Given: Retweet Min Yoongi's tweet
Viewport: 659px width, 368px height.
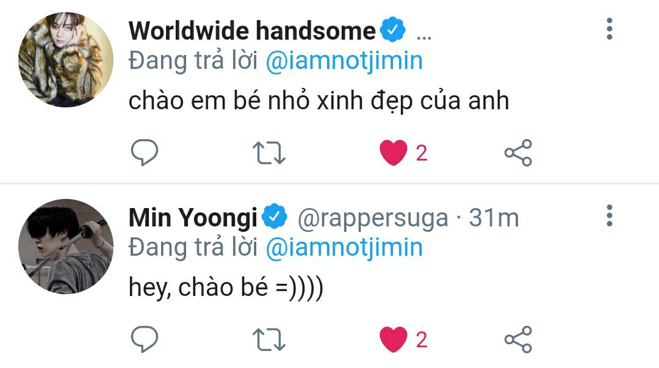Looking at the screenshot, I should coord(269,340).
